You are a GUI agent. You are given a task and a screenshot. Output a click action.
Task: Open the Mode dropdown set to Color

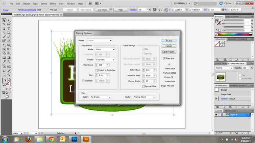(105, 49)
